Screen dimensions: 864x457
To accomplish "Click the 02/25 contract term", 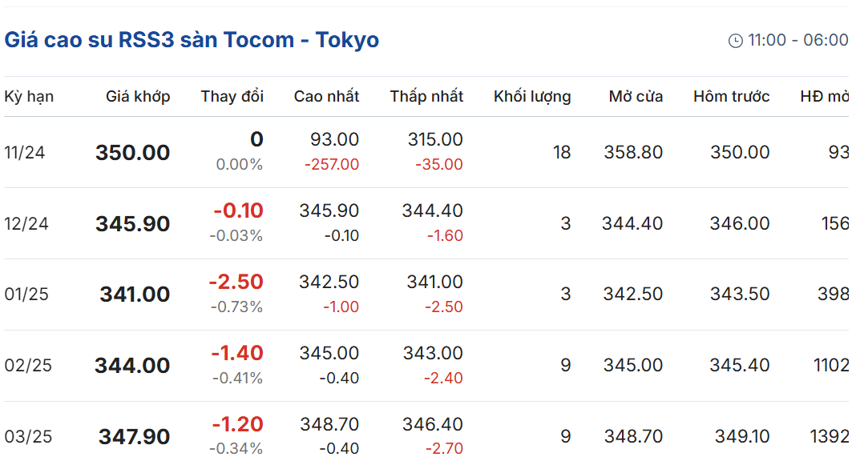I will click(x=28, y=366).
